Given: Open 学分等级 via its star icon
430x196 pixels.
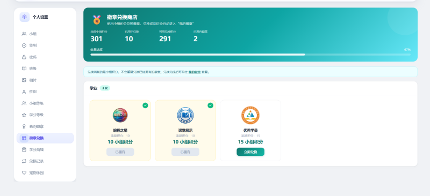Looking at the screenshot, I should click(24, 115).
